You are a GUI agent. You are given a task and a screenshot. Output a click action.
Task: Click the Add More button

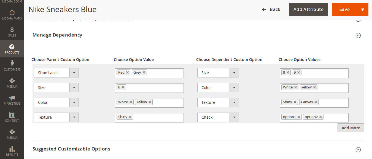[x=351, y=128]
